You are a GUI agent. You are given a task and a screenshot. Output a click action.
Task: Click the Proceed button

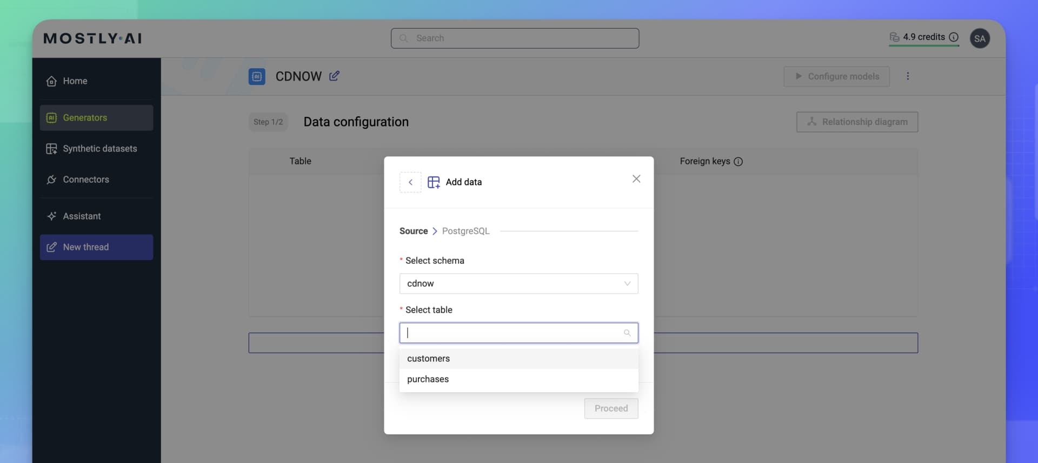point(611,409)
